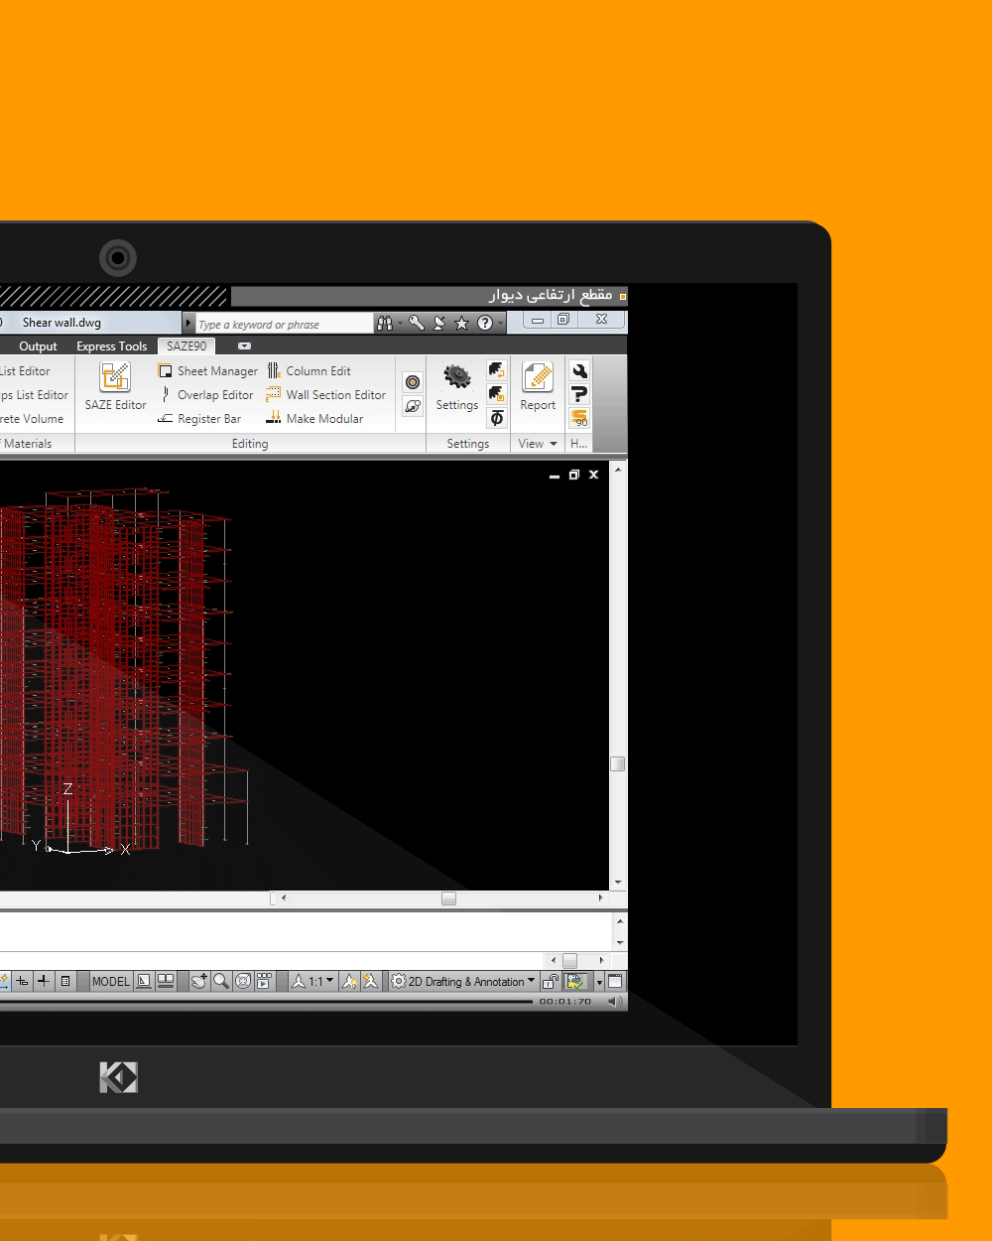Toggle the toolbar lock padlock icon
The height and width of the screenshot is (1241, 992).
551,982
